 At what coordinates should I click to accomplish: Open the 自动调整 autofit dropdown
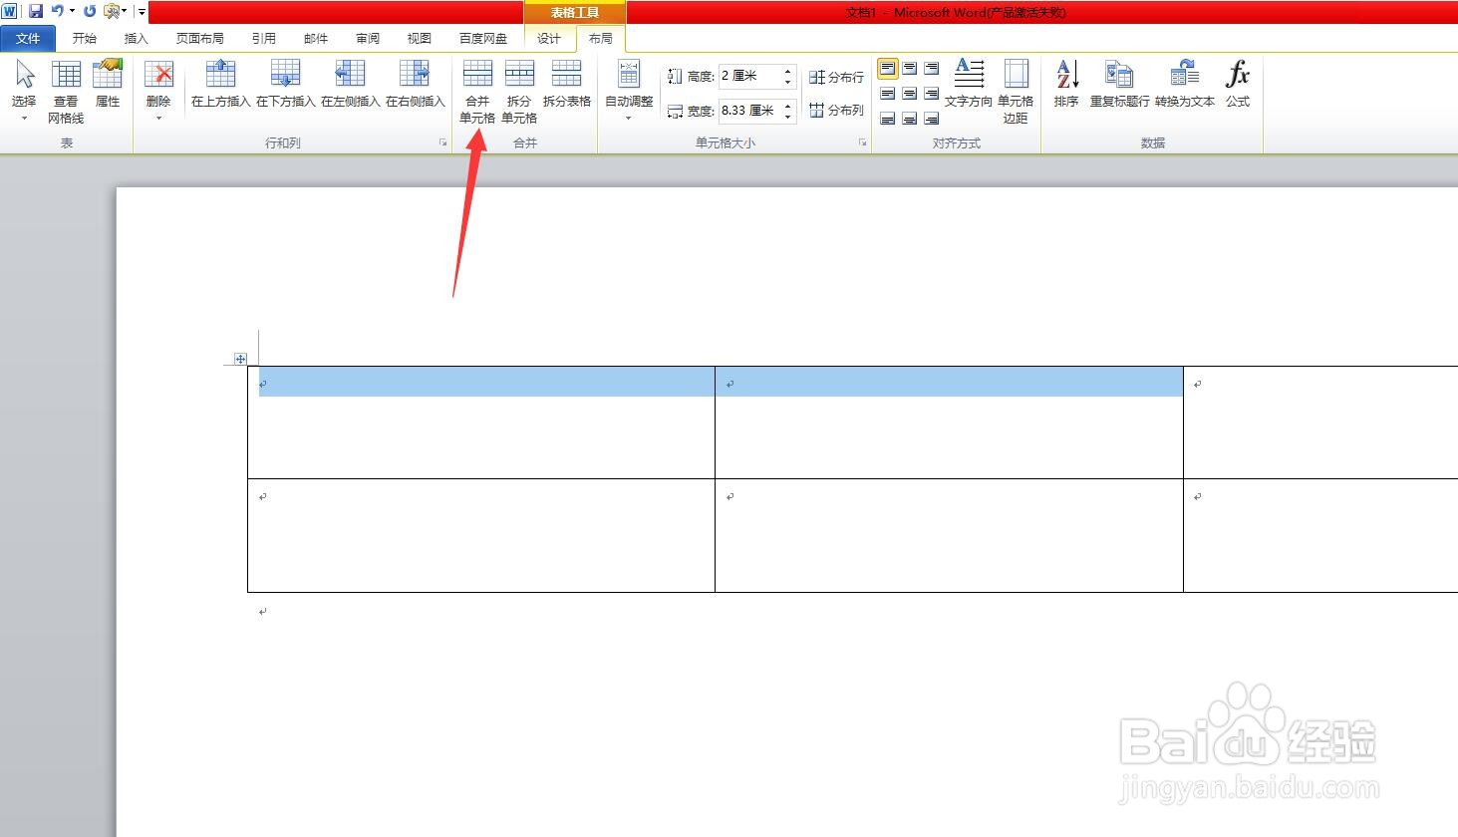629,91
